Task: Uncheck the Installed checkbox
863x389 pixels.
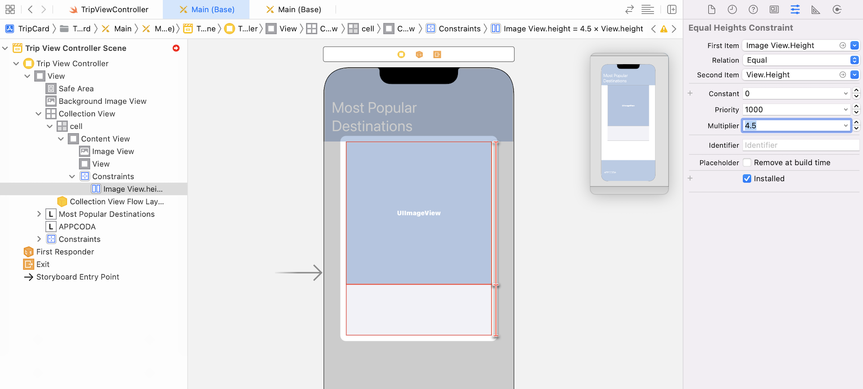Action: click(747, 179)
